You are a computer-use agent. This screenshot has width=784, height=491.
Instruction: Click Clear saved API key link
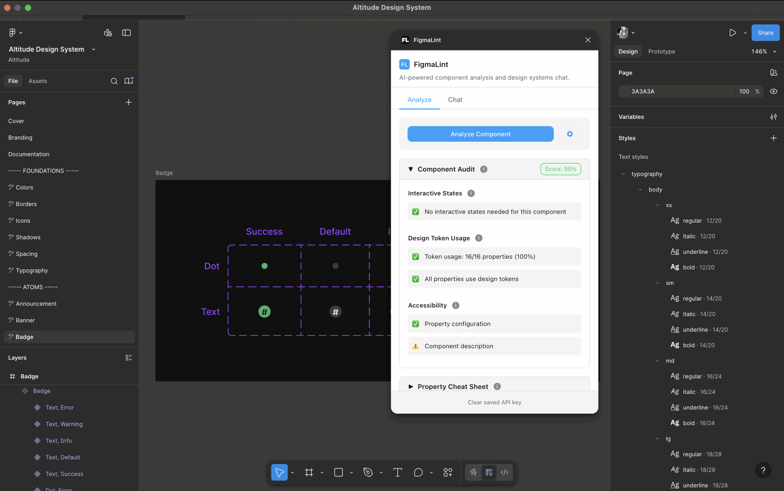click(x=494, y=402)
